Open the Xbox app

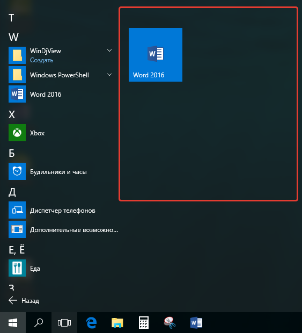click(62, 133)
